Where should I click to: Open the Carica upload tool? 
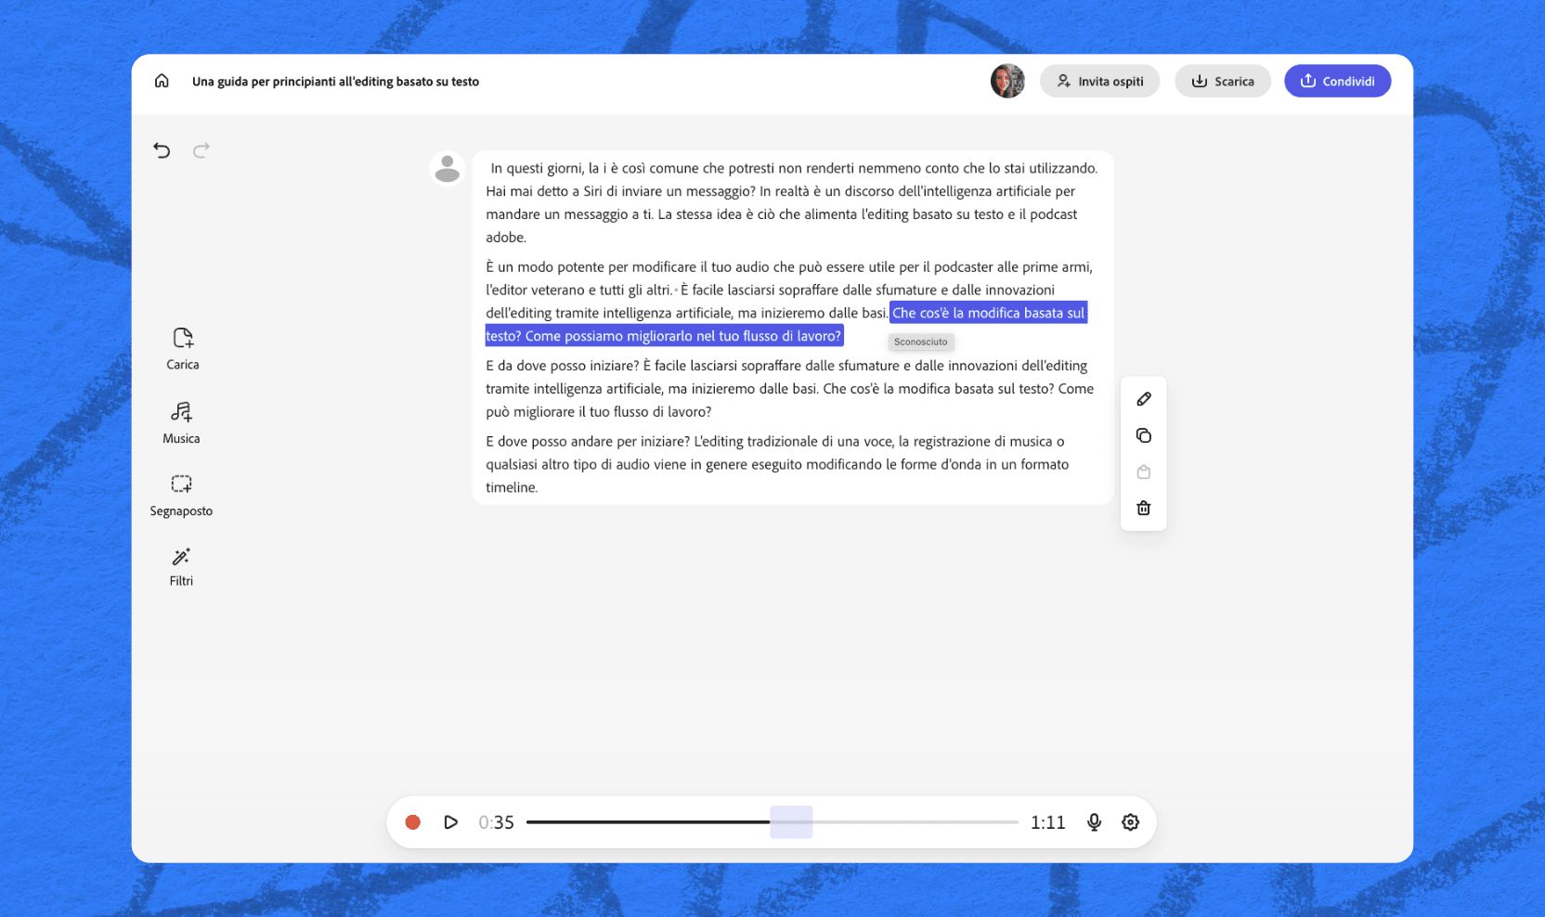coord(182,348)
